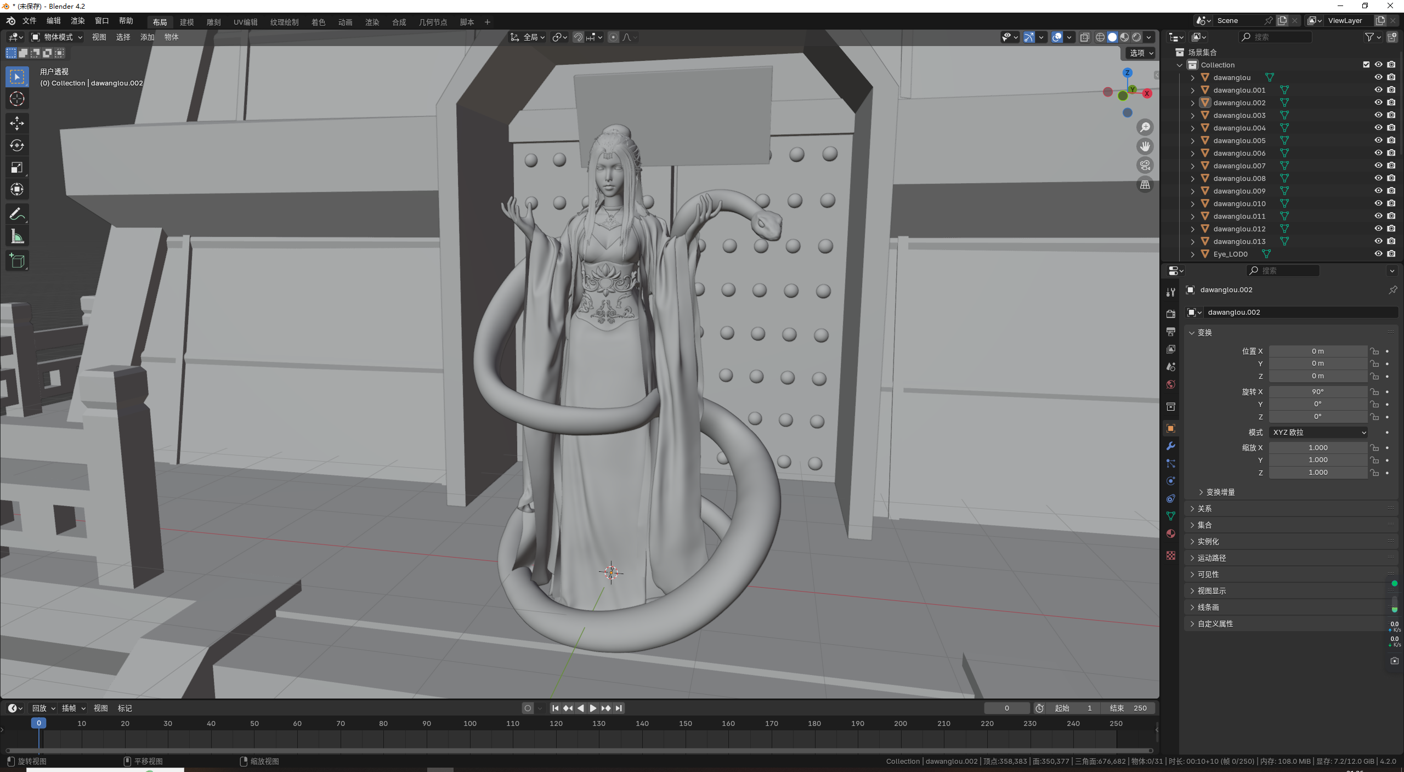Select the Rotate tool in toolbar
The image size is (1404, 772).
[17, 145]
